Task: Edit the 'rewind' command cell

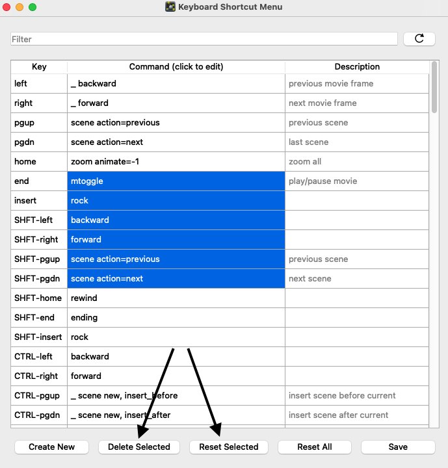Action: pyautogui.click(x=176, y=298)
